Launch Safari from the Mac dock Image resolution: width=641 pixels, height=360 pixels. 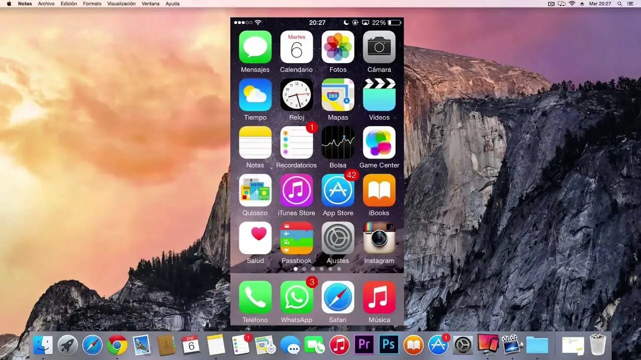(92, 345)
